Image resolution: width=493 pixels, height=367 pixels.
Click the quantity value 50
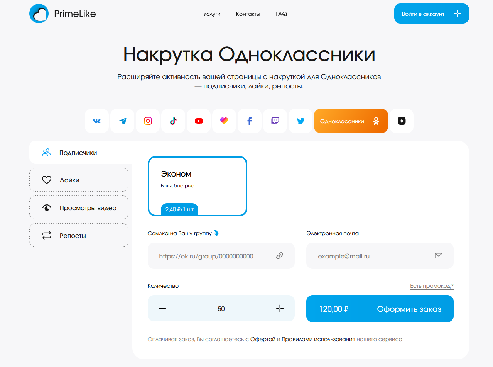pyautogui.click(x=221, y=309)
